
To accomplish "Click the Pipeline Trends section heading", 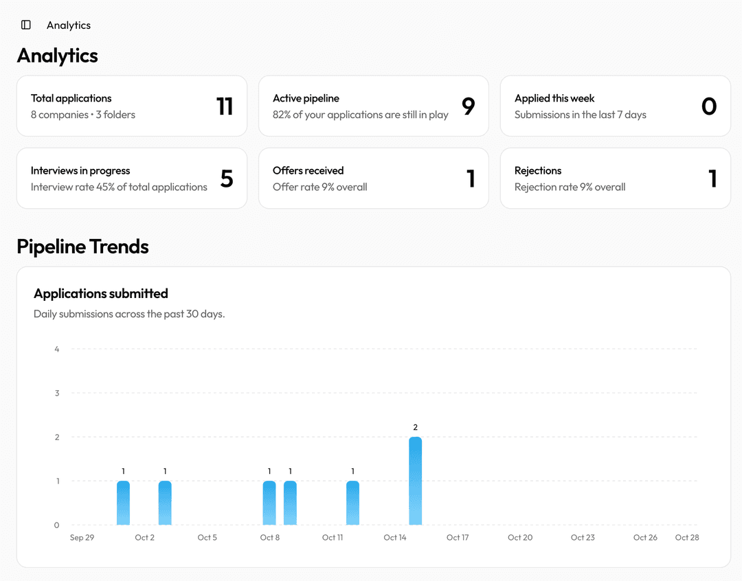I will point(82,247).
